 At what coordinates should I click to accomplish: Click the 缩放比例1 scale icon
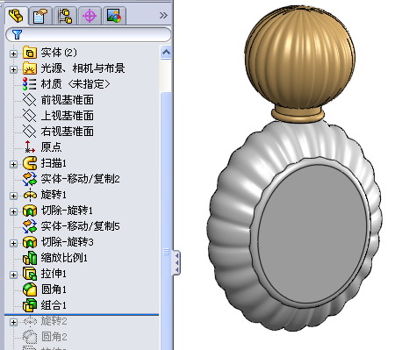click(30, 258)
